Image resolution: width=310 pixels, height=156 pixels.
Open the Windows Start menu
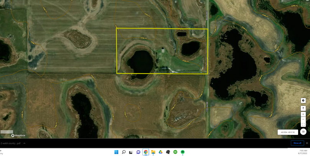click(x=116, y=152)
